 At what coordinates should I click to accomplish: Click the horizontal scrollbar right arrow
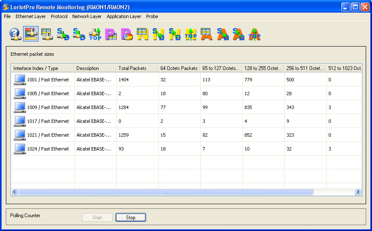click(358, 192)
